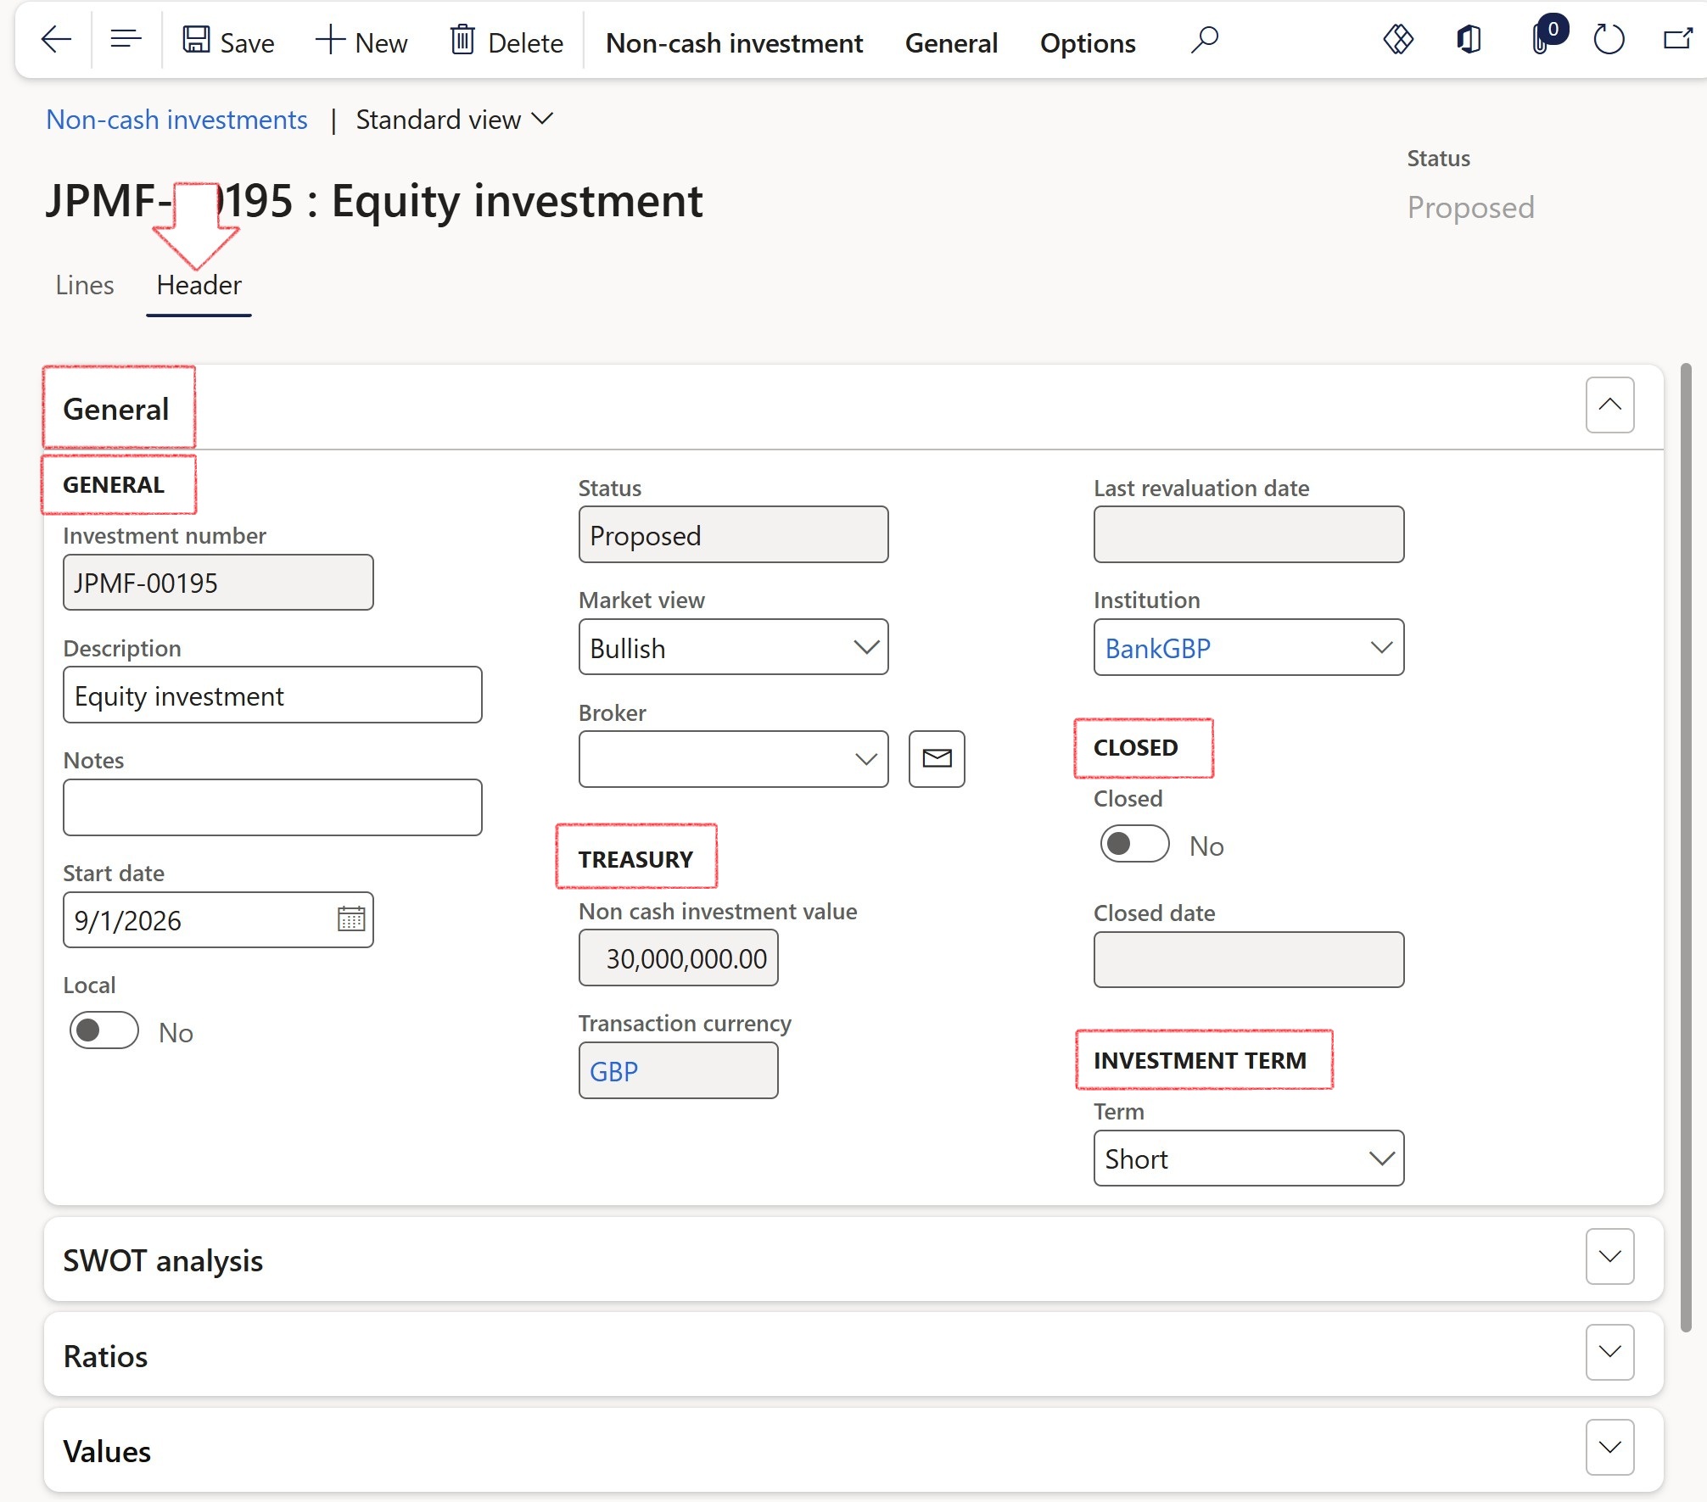Image resolution: width=1707 pixels, height=1502 pixels.
Task: Click into the Notes field
Action: tap(272, 807)
